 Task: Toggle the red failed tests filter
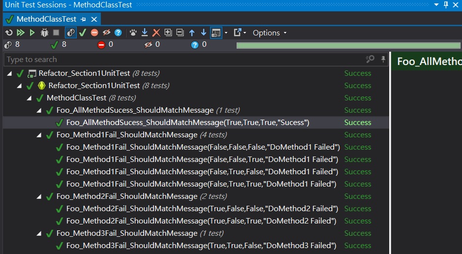pyautogui.click(x=94, y=33)
